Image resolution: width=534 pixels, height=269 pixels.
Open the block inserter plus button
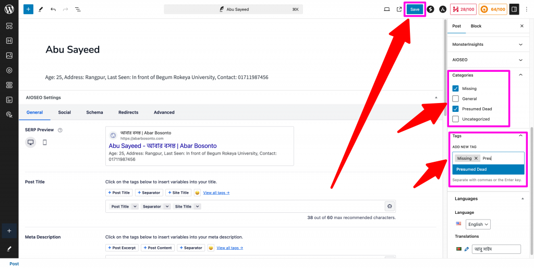click(x=28, y=9)
